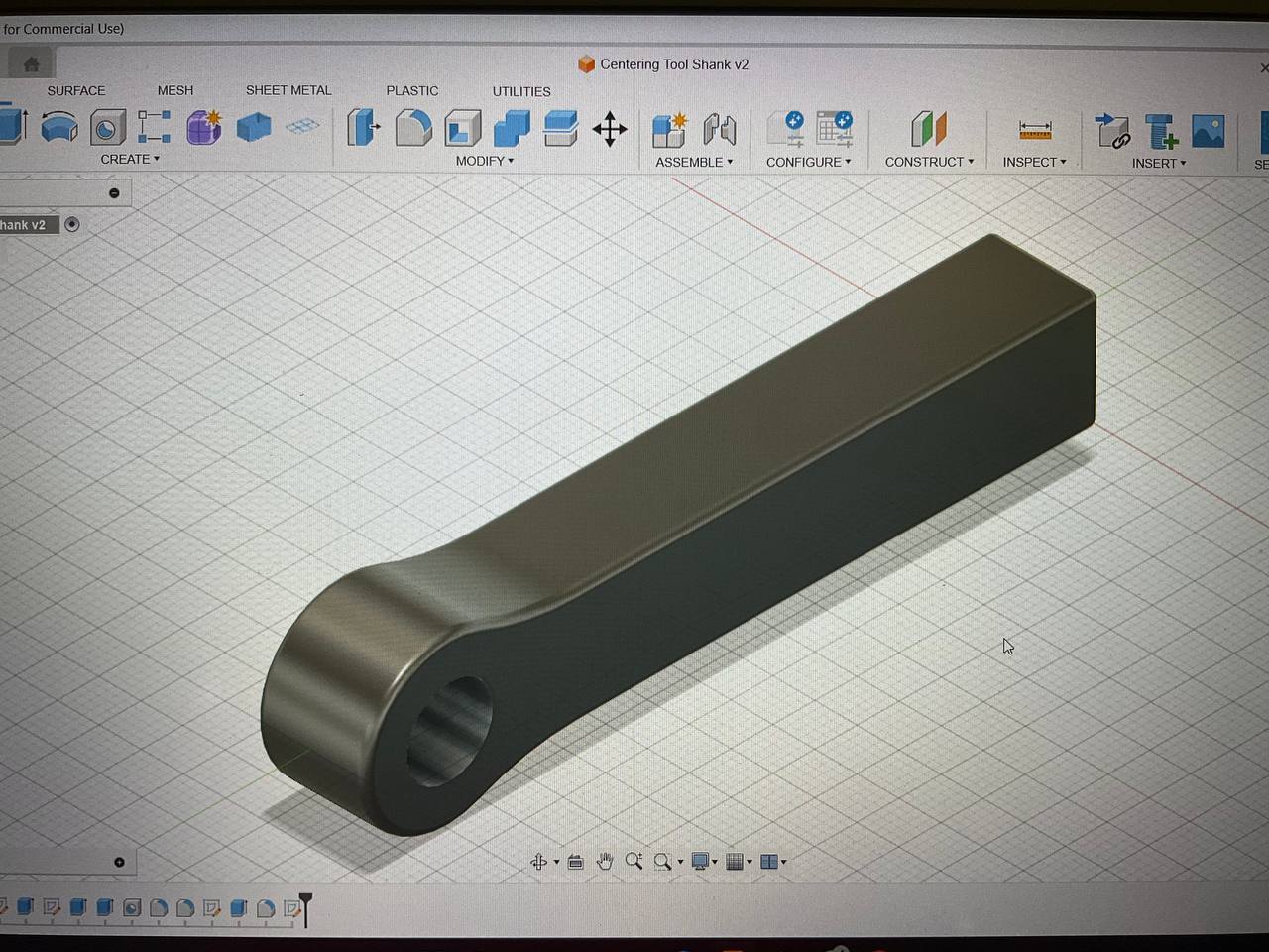Collapse the browser panel minus button

pos(114,192)
